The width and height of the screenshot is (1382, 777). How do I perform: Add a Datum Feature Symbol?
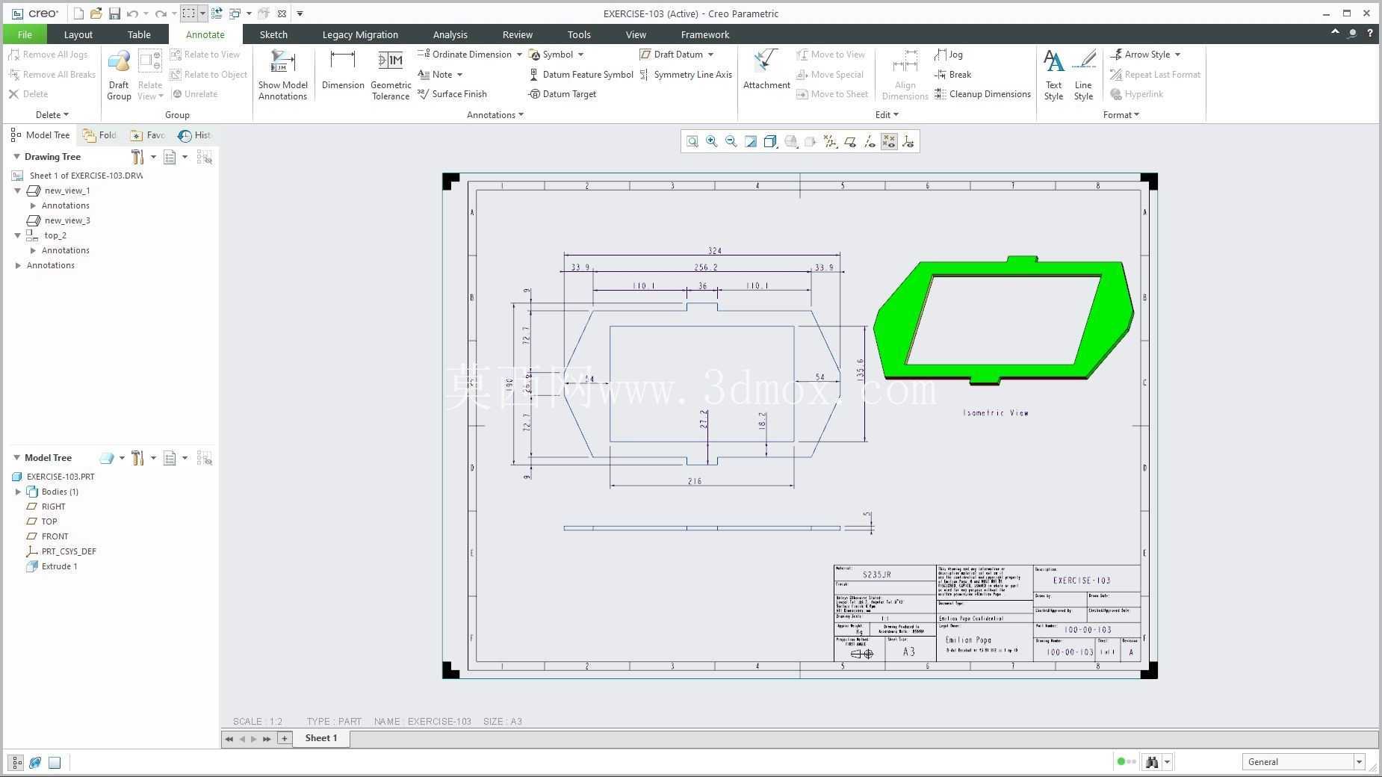tap(580, 75)
